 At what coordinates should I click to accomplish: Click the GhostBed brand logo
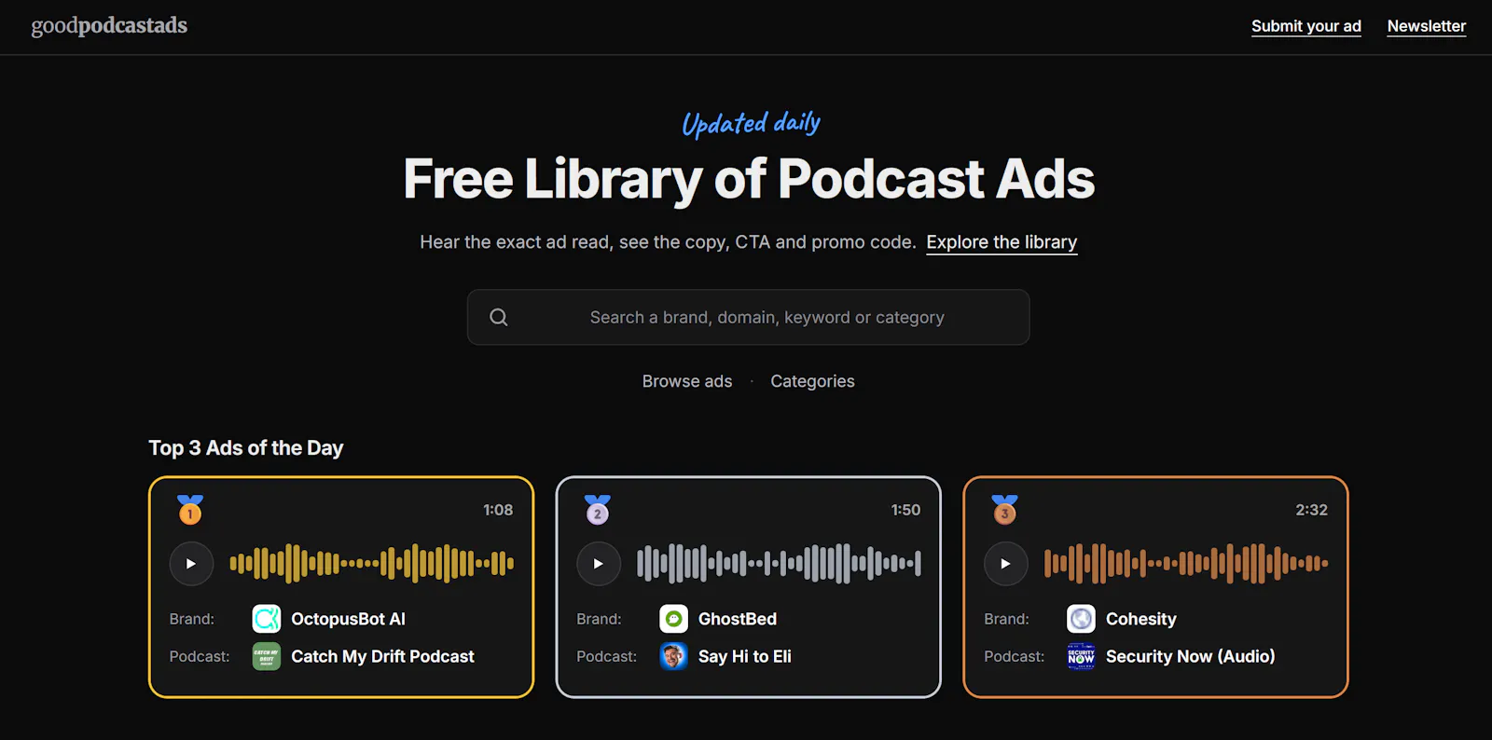pos(674,619)
